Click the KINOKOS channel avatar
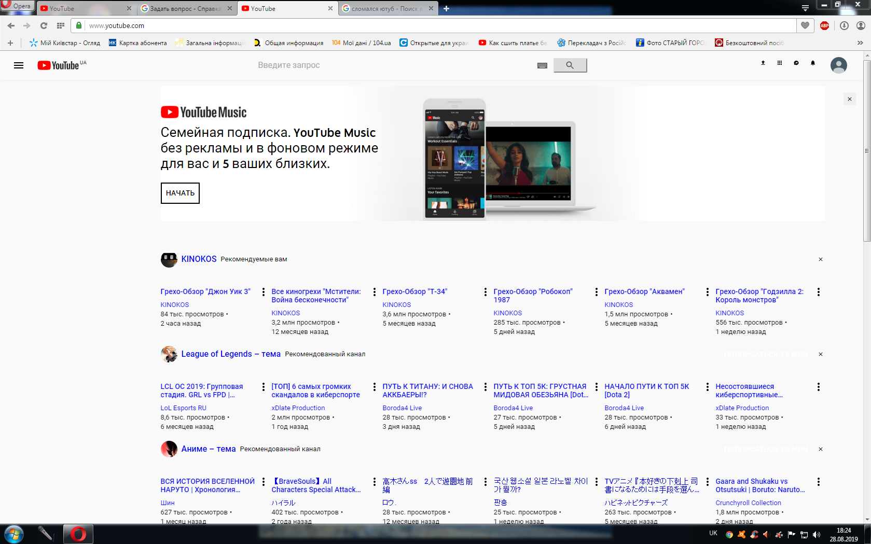 169,259
